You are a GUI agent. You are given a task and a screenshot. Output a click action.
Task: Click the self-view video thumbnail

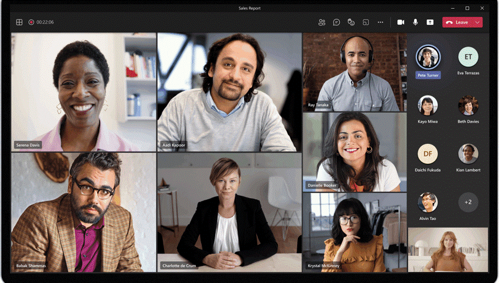448,249
